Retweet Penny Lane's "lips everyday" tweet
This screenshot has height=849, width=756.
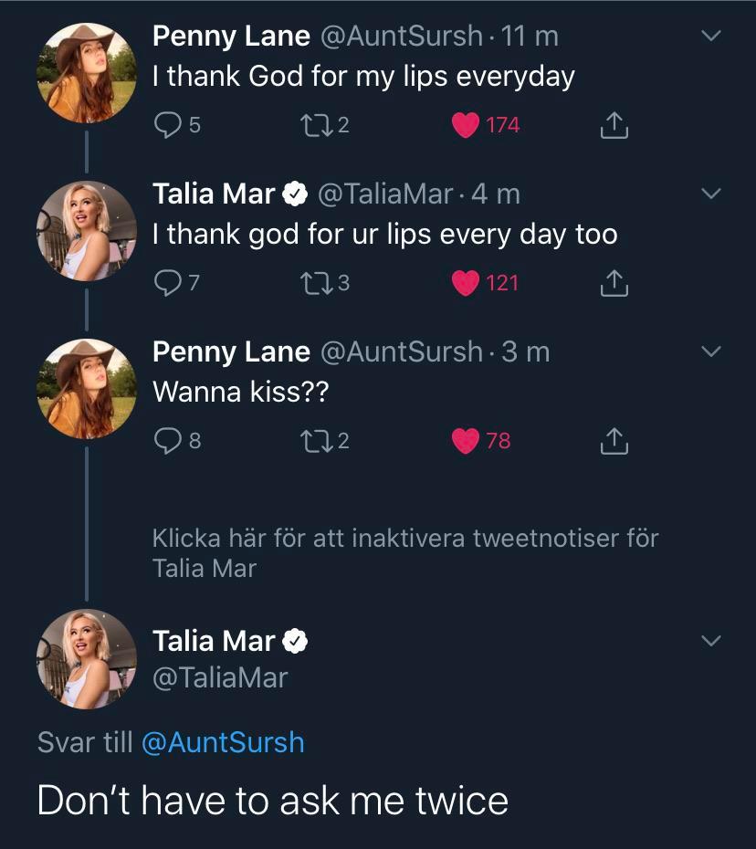point(312,125)
